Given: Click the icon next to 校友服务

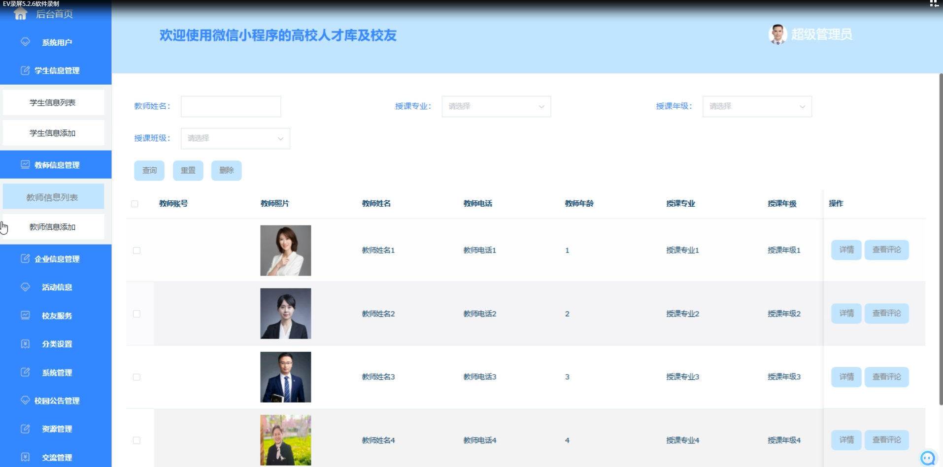Looking at the screenshot, I should 25,315.
